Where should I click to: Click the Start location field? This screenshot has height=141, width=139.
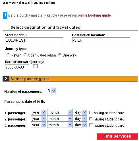[x=34, y=40]
